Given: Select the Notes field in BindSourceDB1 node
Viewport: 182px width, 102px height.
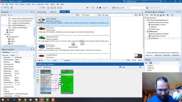Looking at the screenshot, I should click(45, 89).
